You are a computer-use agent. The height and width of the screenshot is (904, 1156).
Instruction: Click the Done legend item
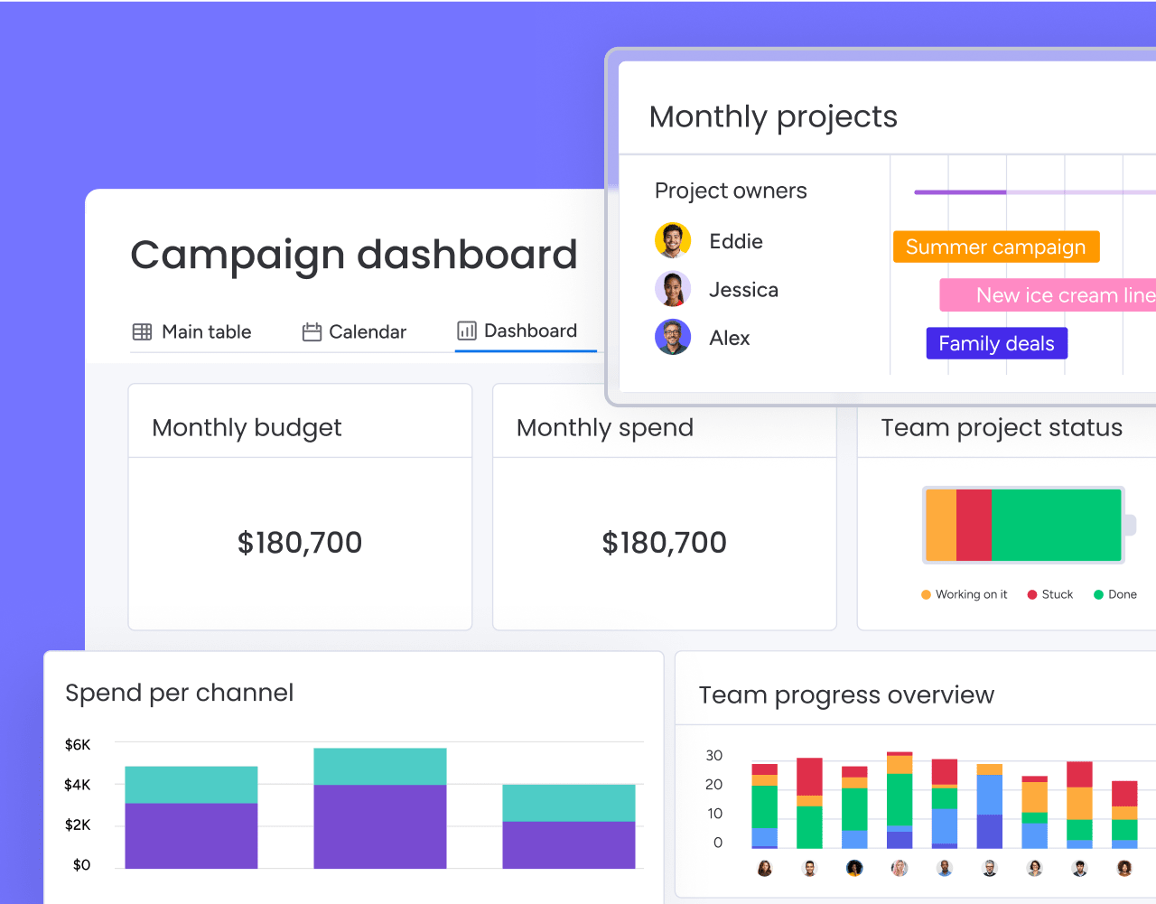pyautogui.click(x=1115, y=594)
